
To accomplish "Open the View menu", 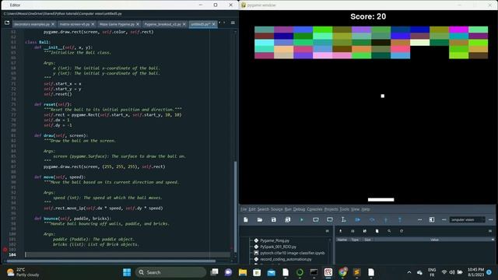I will pos(355,209).
